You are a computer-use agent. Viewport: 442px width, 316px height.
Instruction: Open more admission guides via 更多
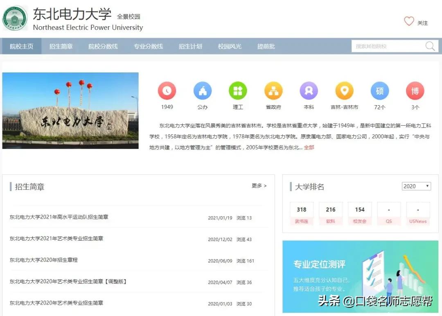[259, 186]
